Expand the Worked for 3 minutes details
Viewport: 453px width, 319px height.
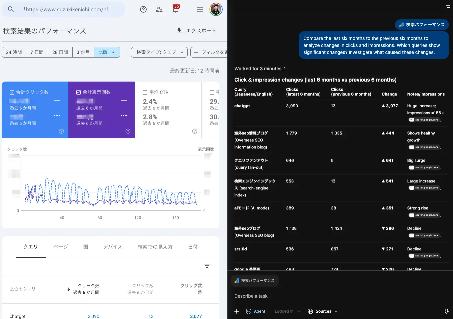260,69
